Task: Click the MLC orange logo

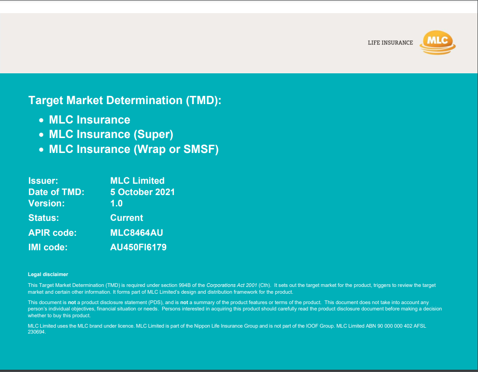Action: pos(438,43)
